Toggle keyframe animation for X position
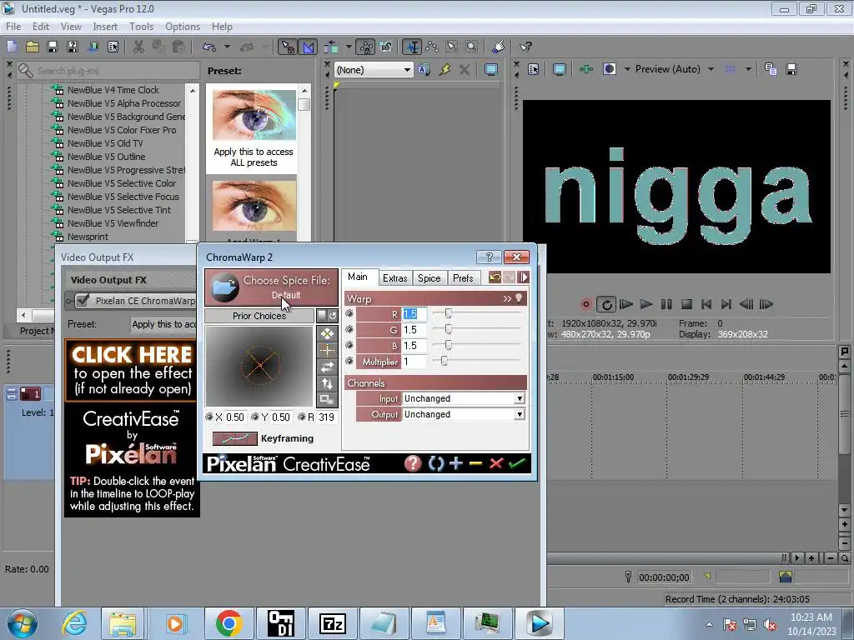This screenshot has width=854, height=640. click(x=209, y=417)
